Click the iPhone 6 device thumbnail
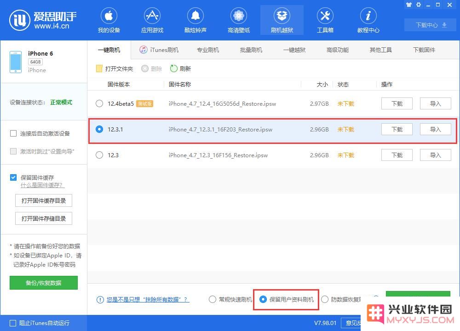Viewport: 460px width, 331px height. [x=16, y=62]
